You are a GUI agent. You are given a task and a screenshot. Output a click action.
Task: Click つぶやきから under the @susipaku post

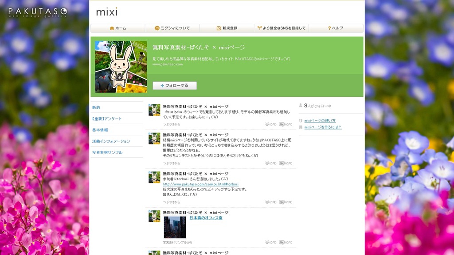[172, 124]
